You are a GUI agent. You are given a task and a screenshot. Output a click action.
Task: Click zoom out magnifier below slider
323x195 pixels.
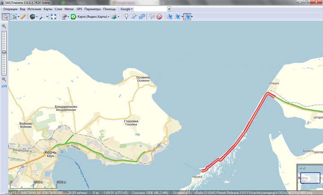click(4, 80)
